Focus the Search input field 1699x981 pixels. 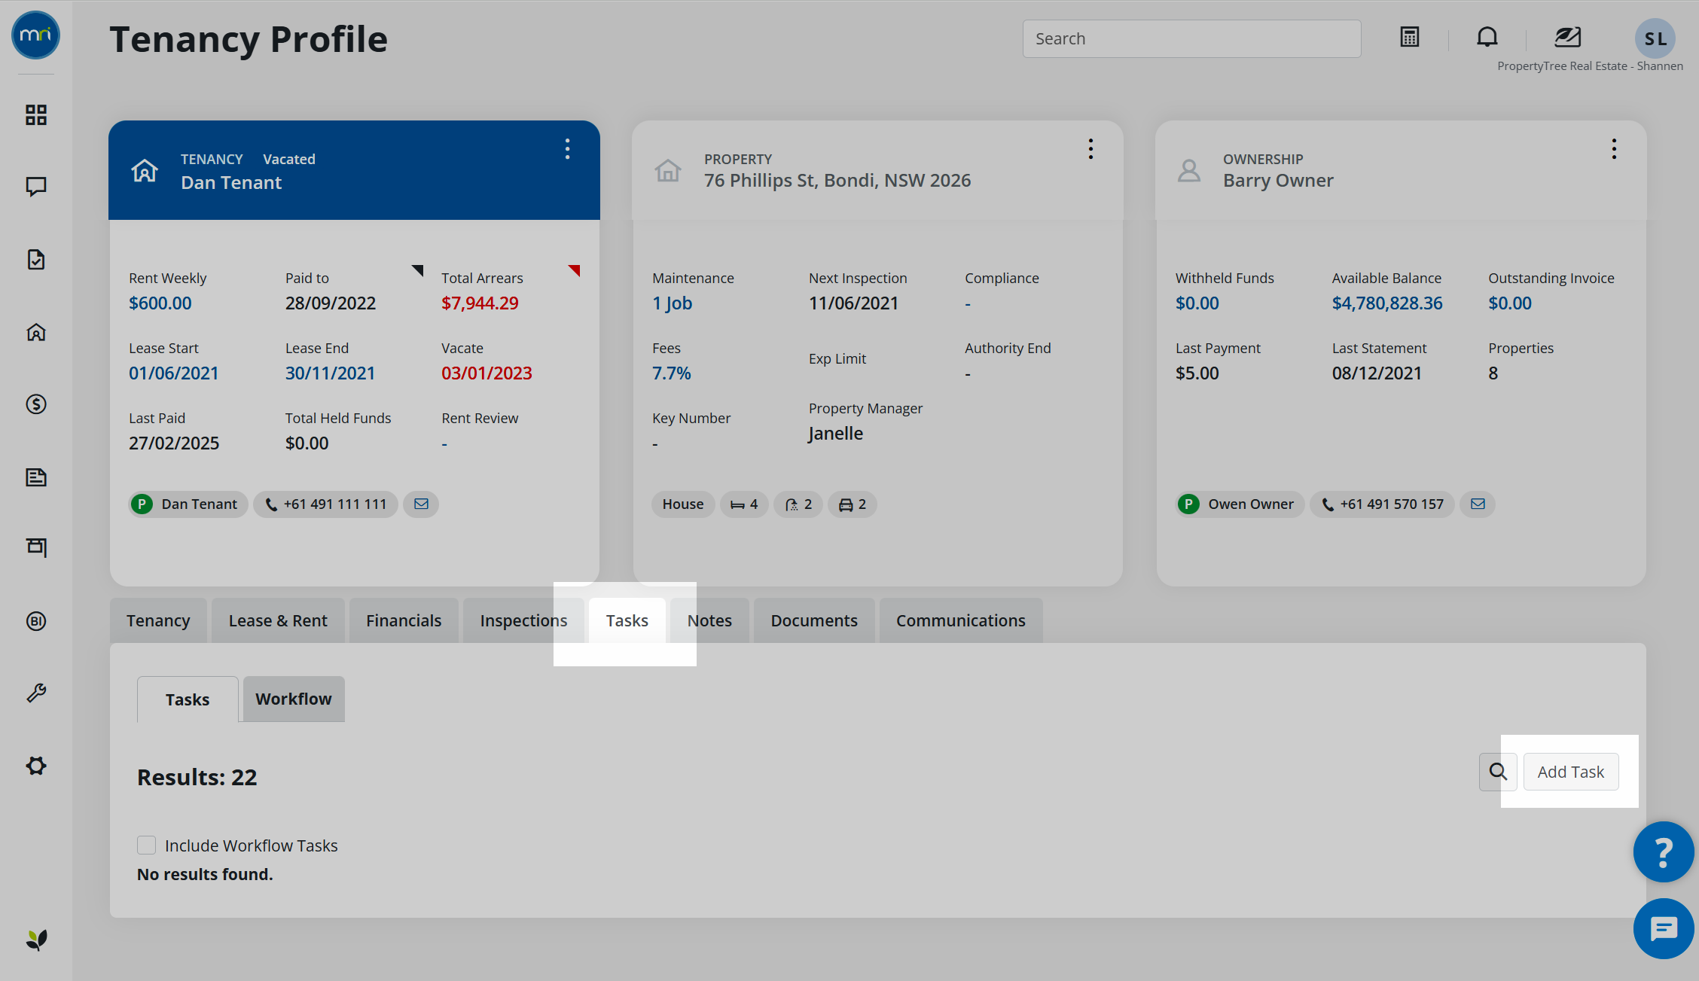pos(1191,38)
